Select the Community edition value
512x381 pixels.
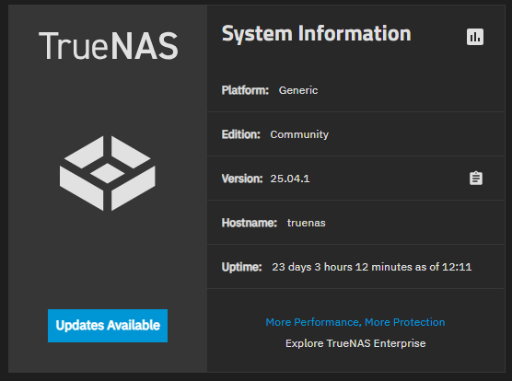299,134
